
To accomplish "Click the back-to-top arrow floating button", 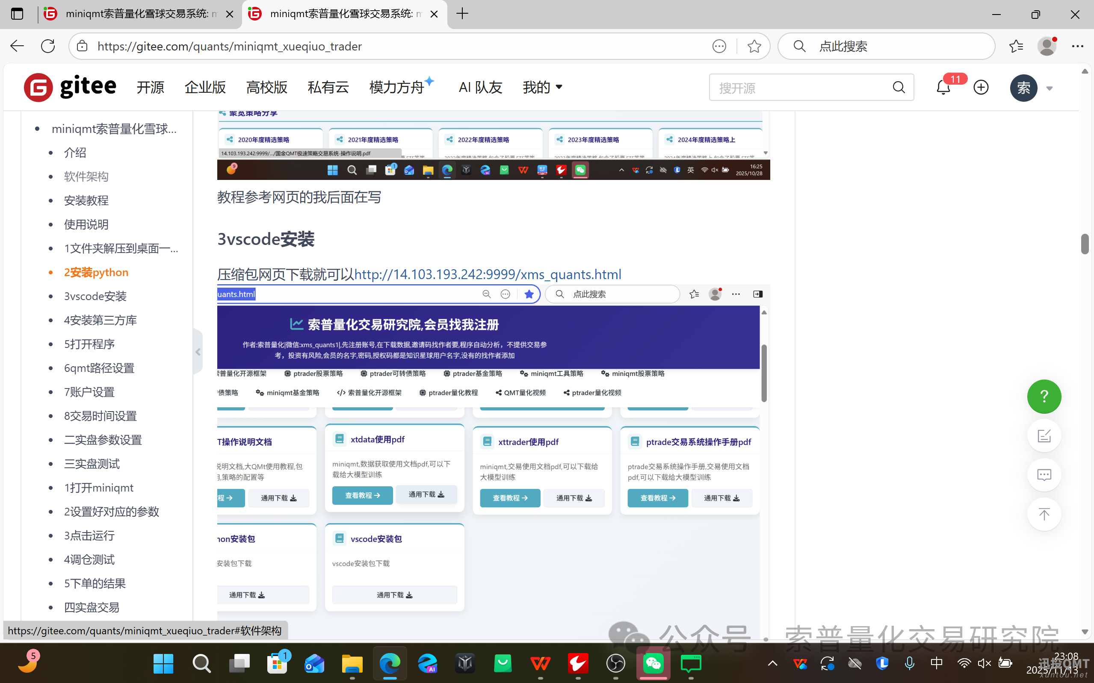I will click(x=1044, y=514).
